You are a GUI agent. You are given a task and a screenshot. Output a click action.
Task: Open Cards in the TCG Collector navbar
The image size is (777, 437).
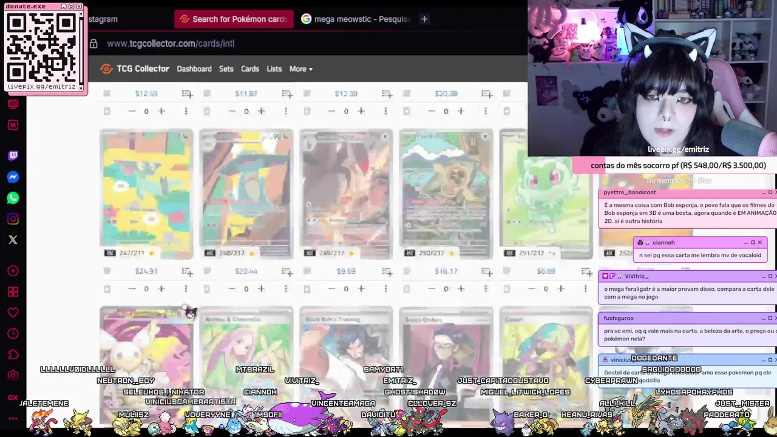point(250,69)
